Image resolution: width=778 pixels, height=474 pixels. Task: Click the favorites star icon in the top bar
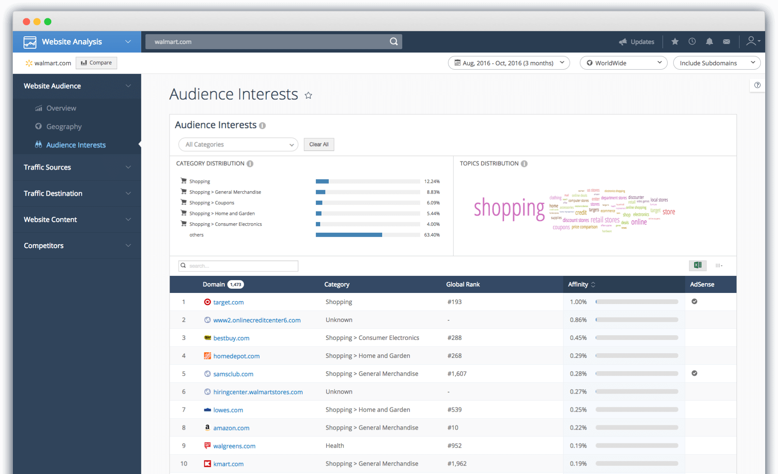coord(675,41)
